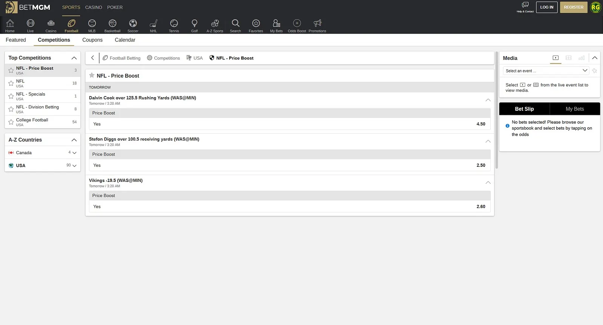Switch to the My Bets slip tab

(575, 109)
